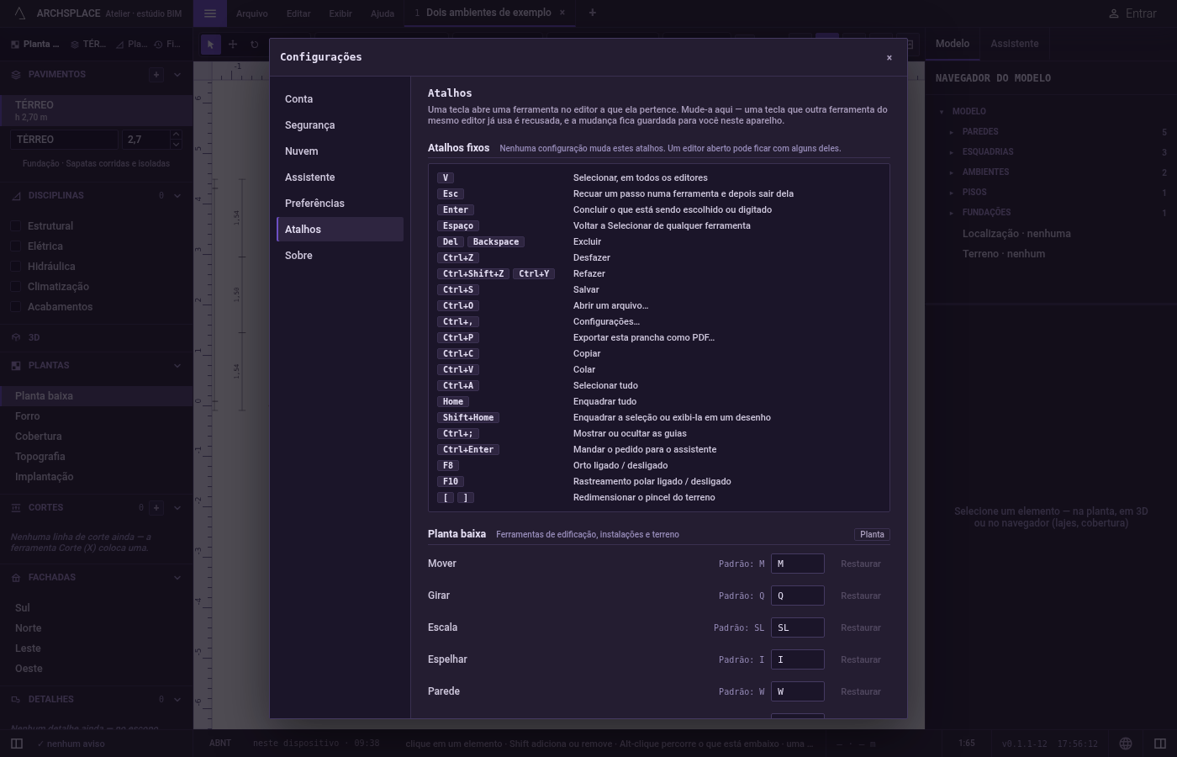The image size is (1177, 757).
Task: Click the Archsplace triangle logo icon
Action: (x=20, y=13)
